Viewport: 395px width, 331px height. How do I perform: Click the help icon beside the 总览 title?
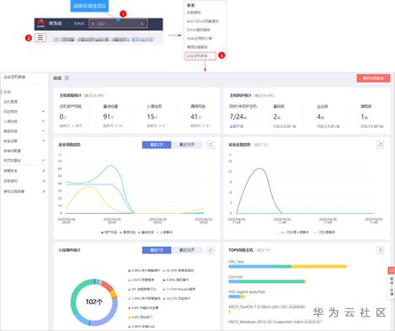pyautogui.click(x=67, y=78)
